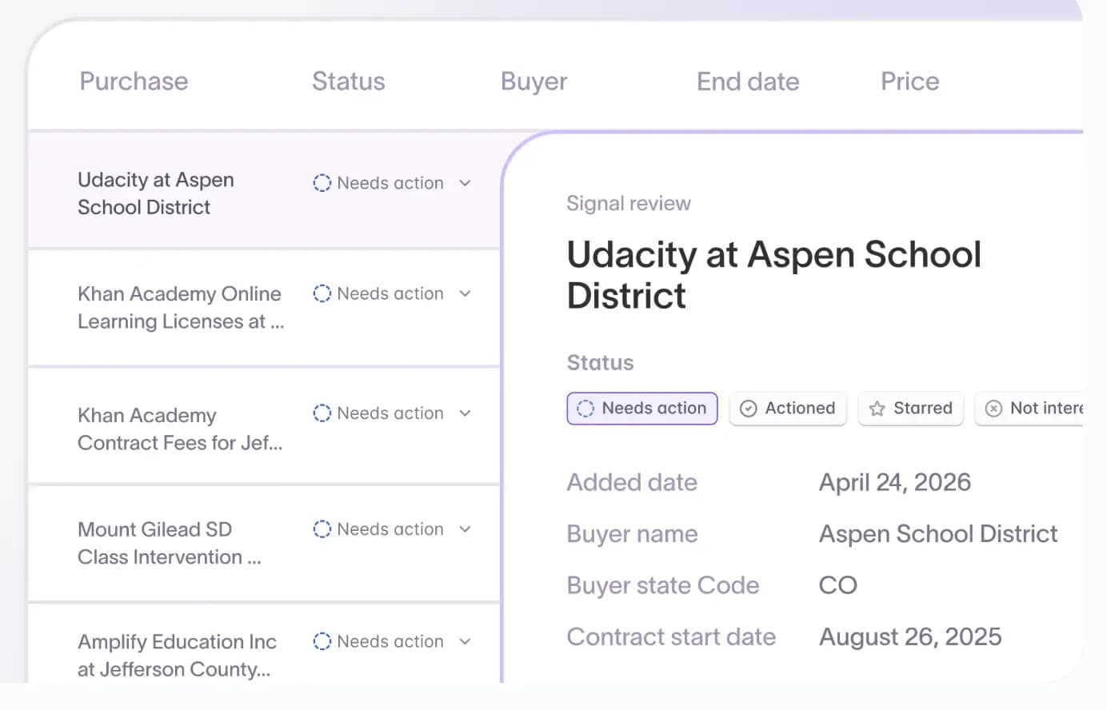Click the status circle icon for Khan Academy Online
This screenshot has height=710, width=1107.
[322, 293]
